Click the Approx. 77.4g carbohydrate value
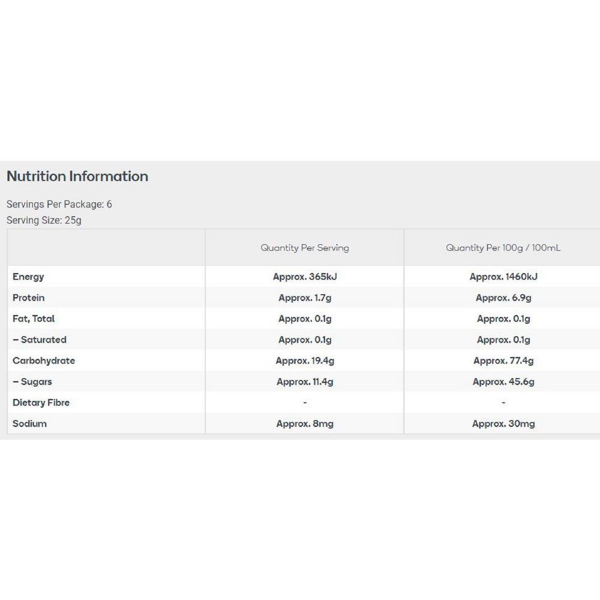Viewport: 600px width, 600px height. click(503, 361)
